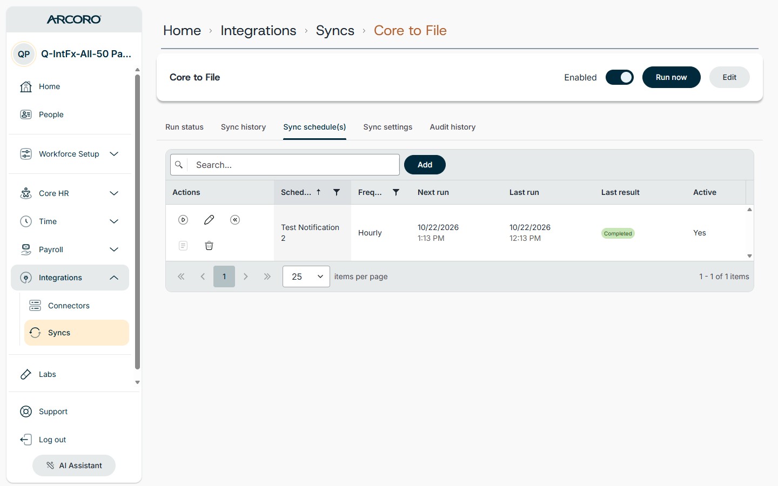
Task: Delete the Test Notification 2 schedule
Action: tap(209, 246)
